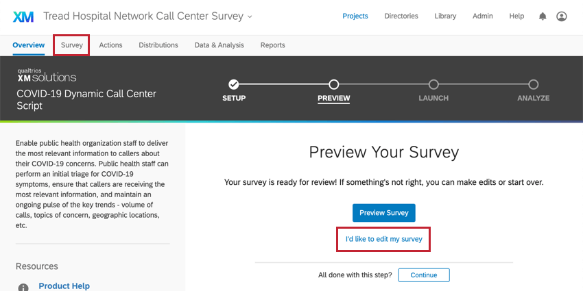Click the Preview Survey button
583x291 pixels.
[383, 213]
